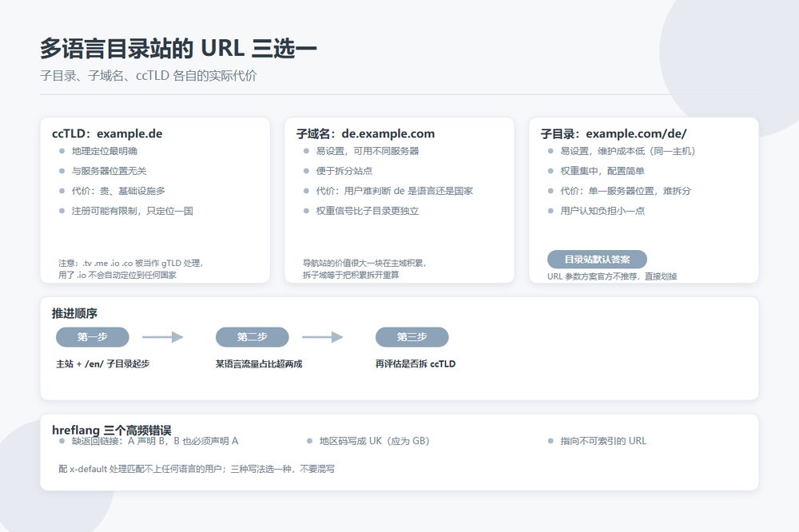This screenshot has height=532, width=799.
Task: Click the bullet 权重集中，配置简单
Action: pos(602,171)
